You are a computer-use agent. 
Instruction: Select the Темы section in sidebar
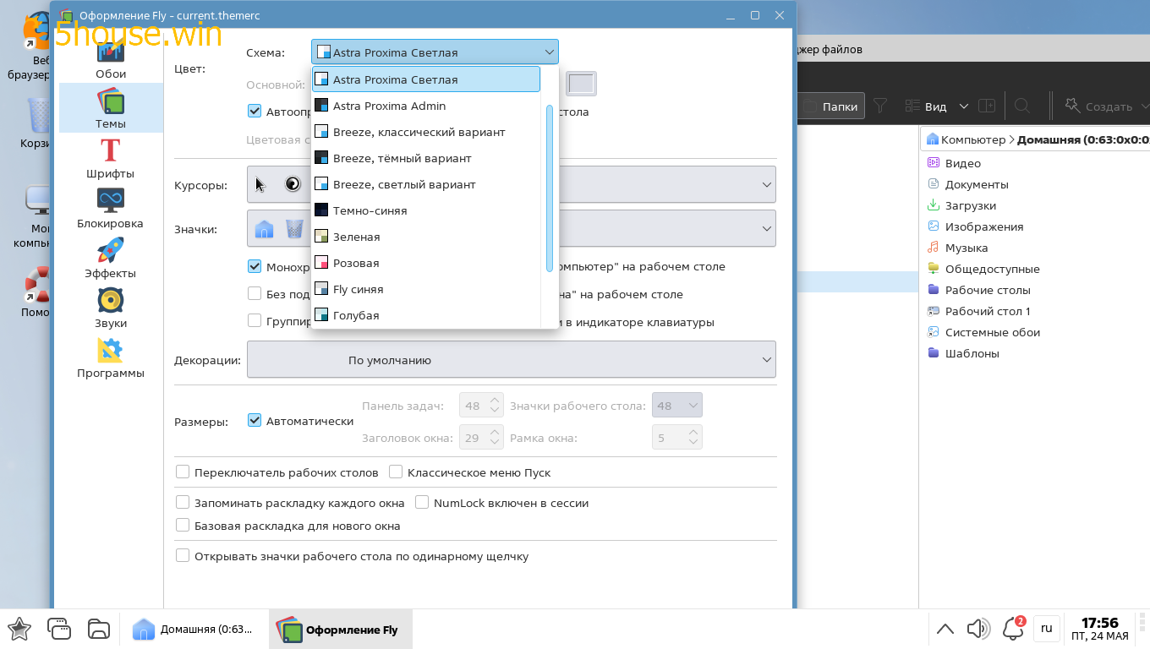111,108
